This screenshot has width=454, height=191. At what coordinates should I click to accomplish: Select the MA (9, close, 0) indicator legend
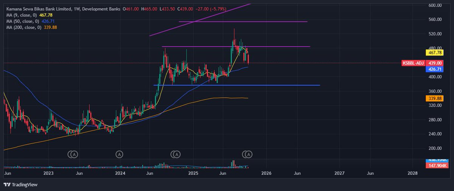pyautogui.click(x=21, y=15)
